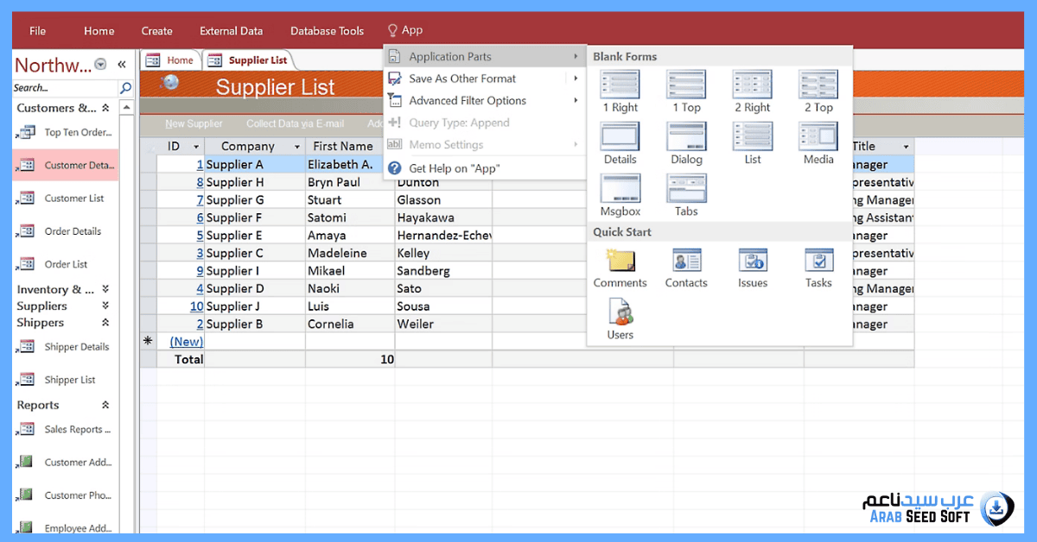Add the Users quick start part
Screen dimensions: 1037x542
[620, 313]
